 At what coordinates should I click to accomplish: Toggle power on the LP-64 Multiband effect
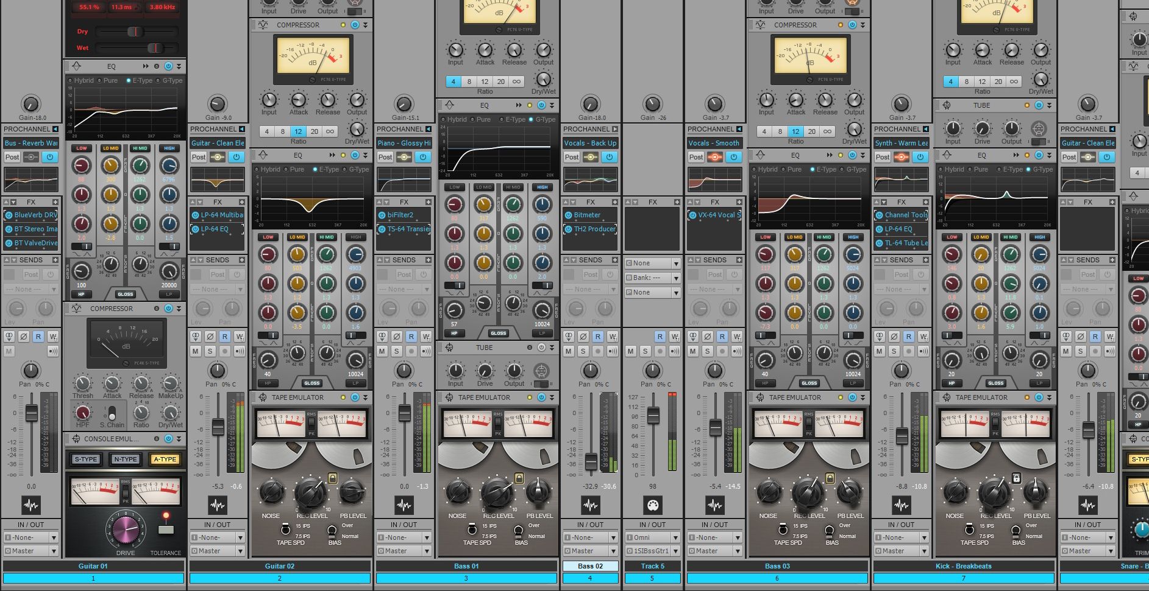pos(196,215)
